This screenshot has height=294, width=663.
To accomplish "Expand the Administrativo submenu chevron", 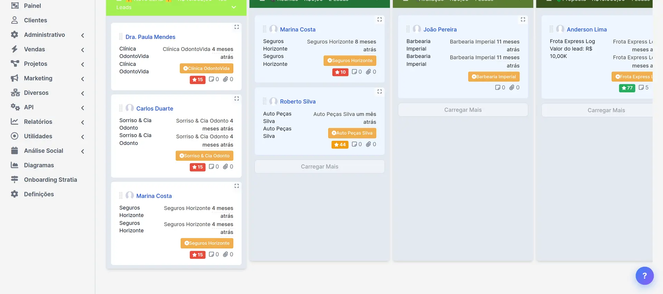I will pos(83,35).
